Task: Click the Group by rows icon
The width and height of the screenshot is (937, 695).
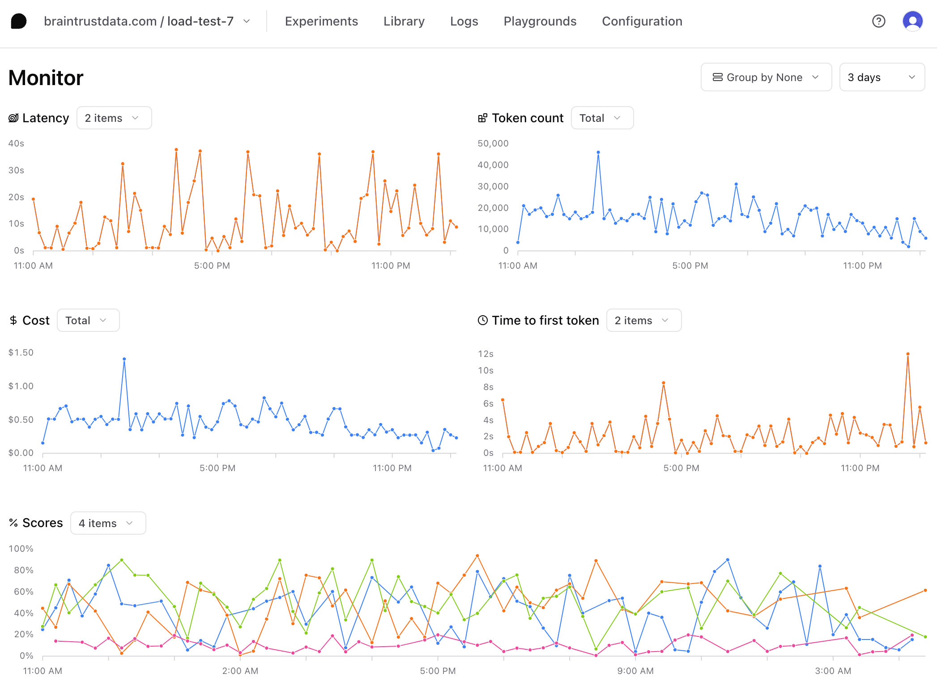Action: pos(717,77)
